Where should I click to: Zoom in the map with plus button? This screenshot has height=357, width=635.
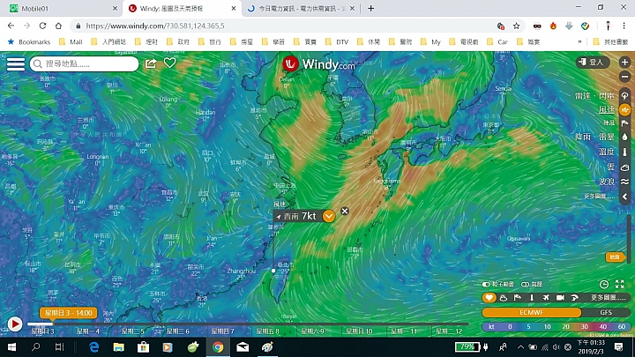coord(624,62)
